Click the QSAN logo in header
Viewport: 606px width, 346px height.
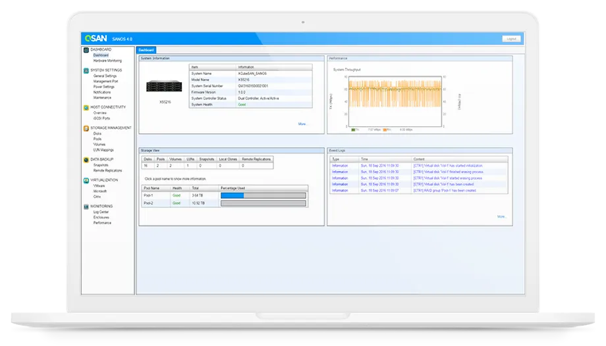pos(96,39)
